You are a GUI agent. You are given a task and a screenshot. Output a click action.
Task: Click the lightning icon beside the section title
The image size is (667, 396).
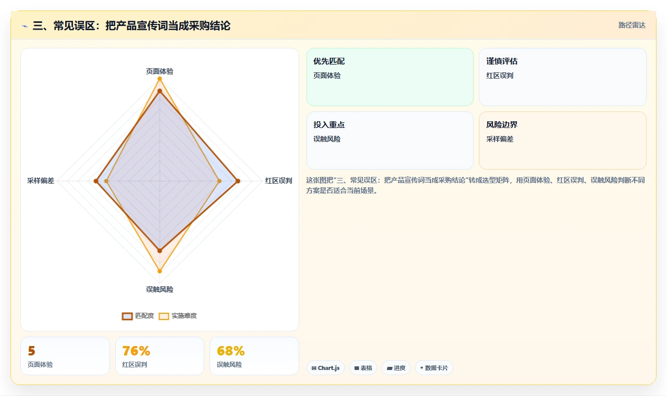pos(25,26)
